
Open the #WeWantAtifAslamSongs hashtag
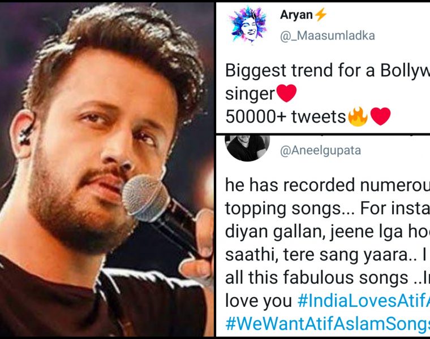(x=328, y=324)
